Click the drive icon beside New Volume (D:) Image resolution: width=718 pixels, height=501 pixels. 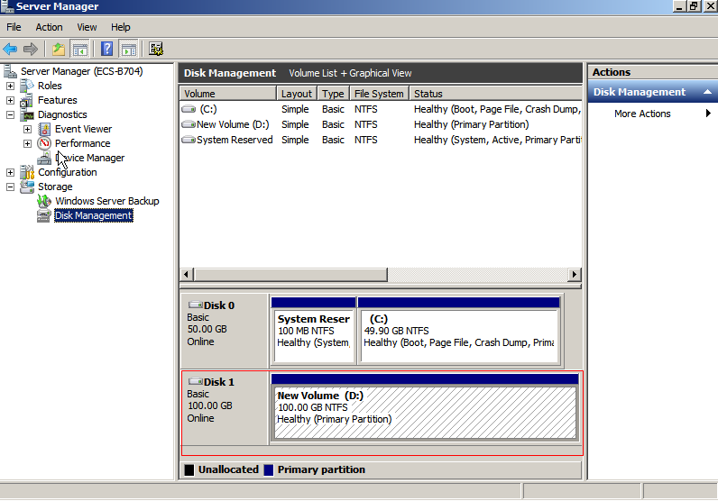click(x=189, y=124)
